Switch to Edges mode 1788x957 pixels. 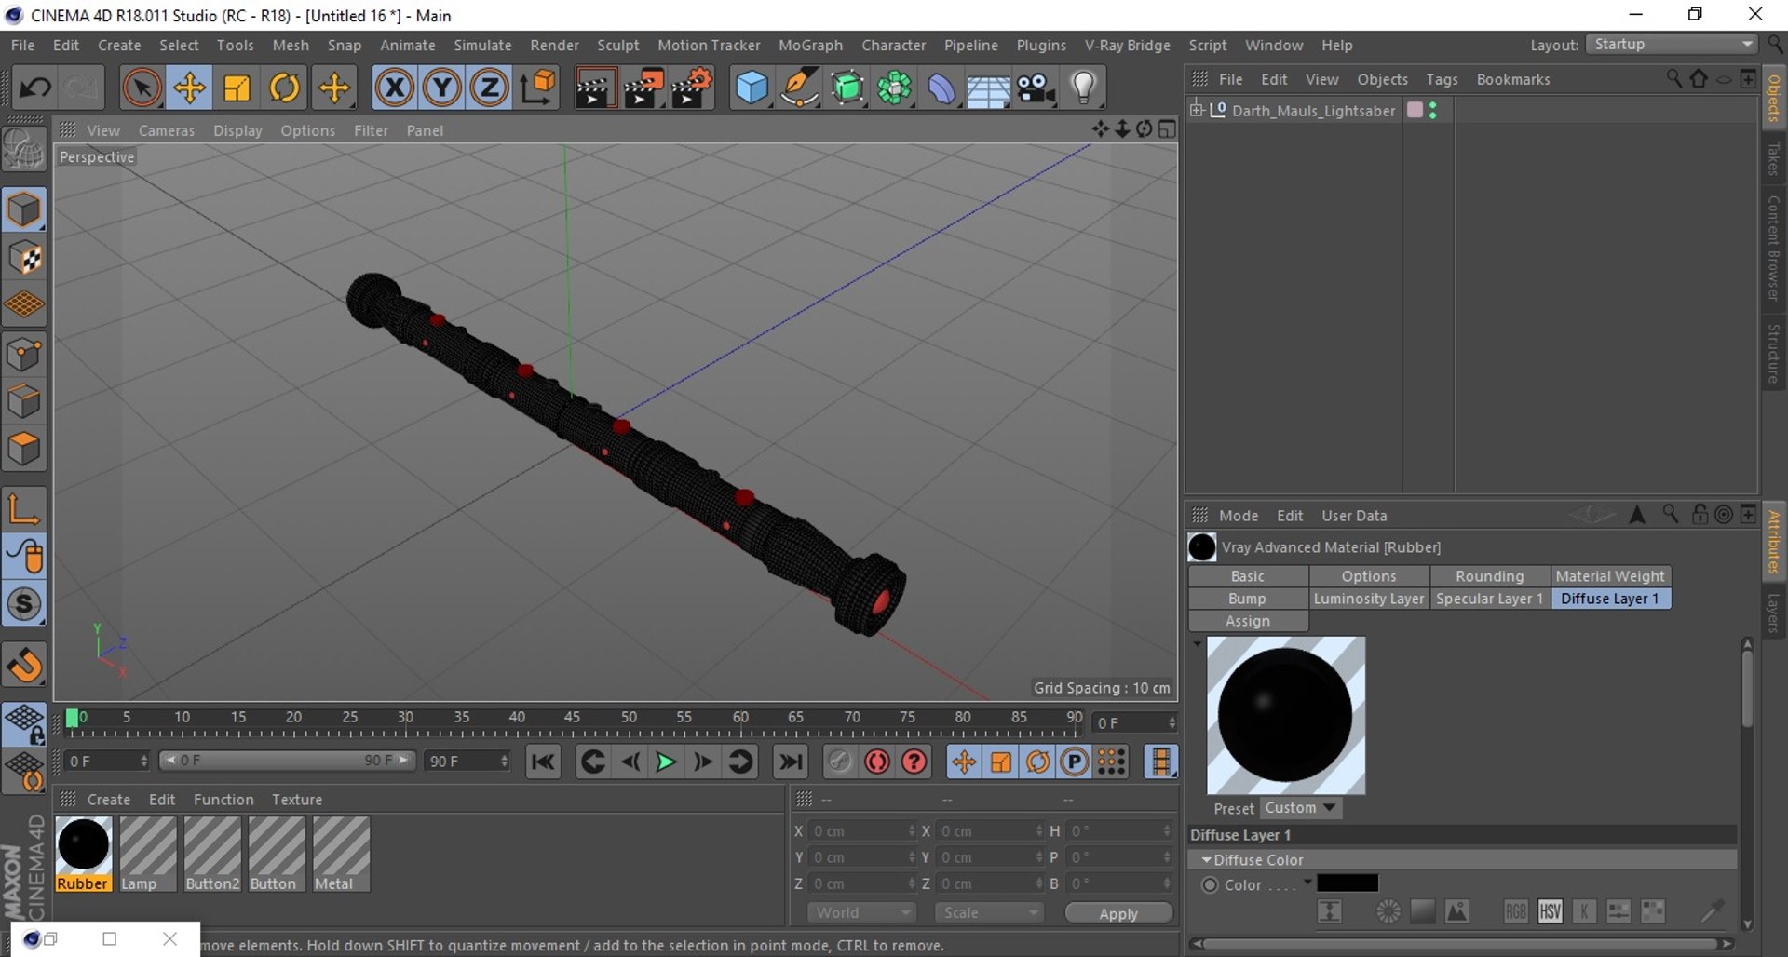[x=24, y=401]
